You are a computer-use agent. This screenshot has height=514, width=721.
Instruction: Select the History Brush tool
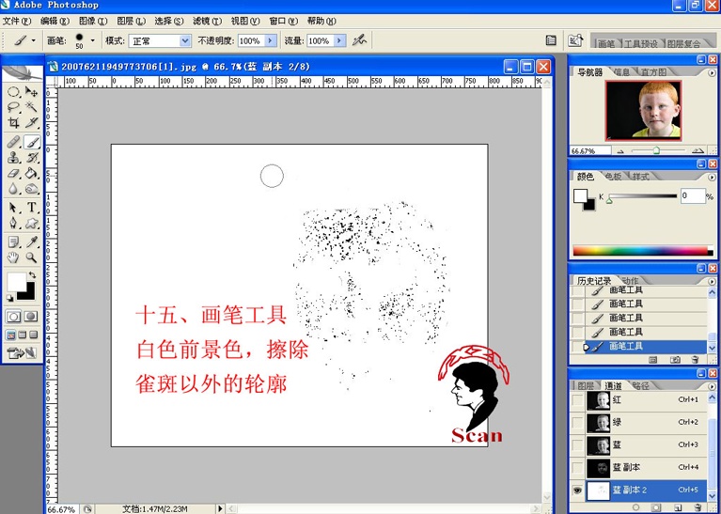pyautogui.click(x=31, y=158)
